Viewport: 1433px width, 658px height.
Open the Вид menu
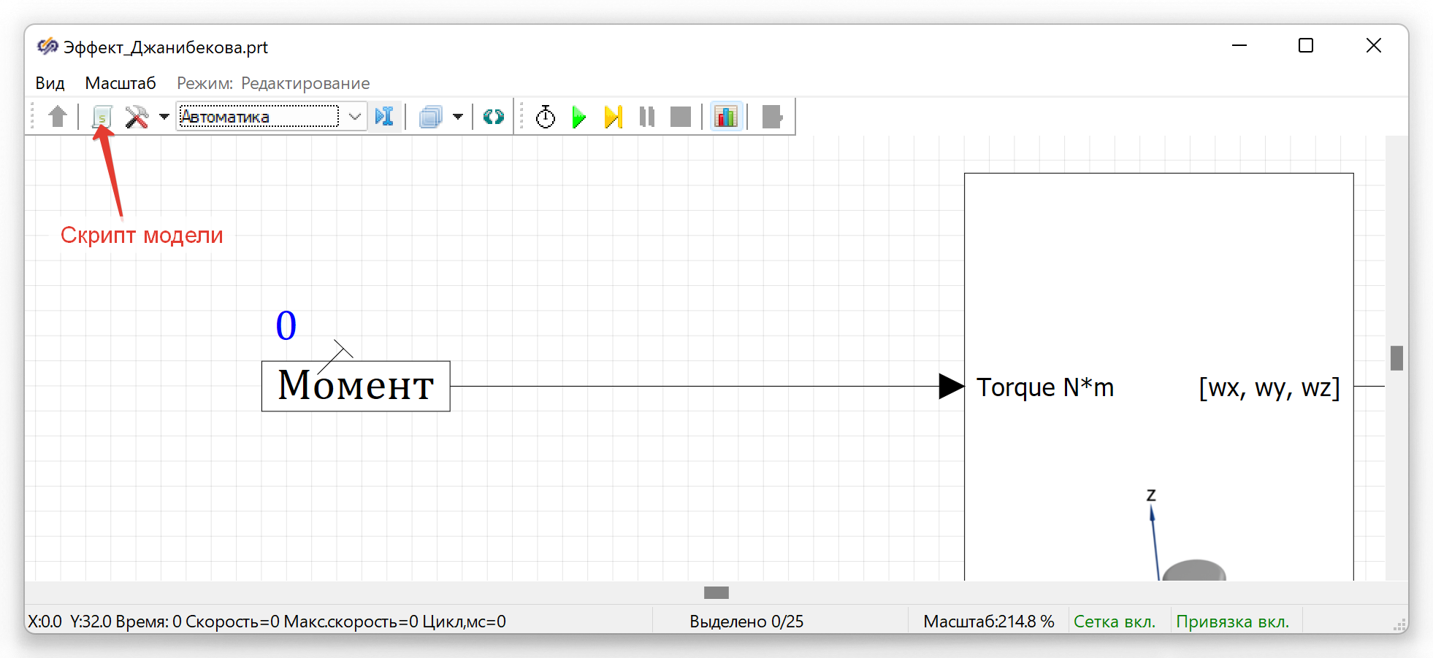click(50, 83)
